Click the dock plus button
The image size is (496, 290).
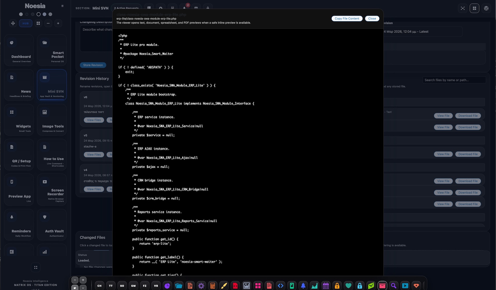[83, 280]
